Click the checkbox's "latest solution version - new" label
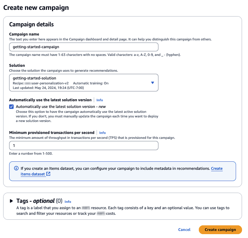The image size is (248, 238). [x=61, y=107]
